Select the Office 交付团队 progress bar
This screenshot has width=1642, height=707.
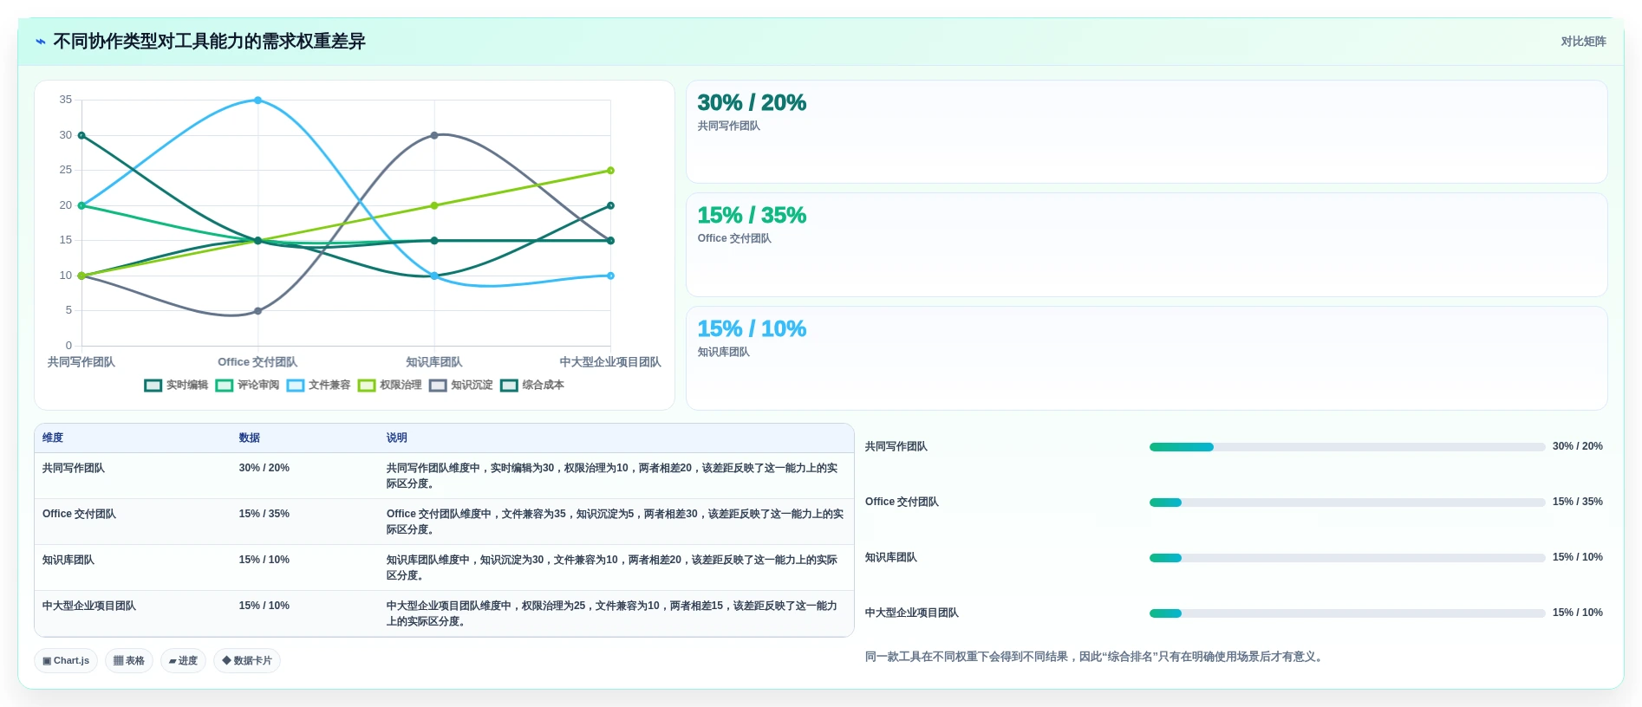coord(1347,503)
